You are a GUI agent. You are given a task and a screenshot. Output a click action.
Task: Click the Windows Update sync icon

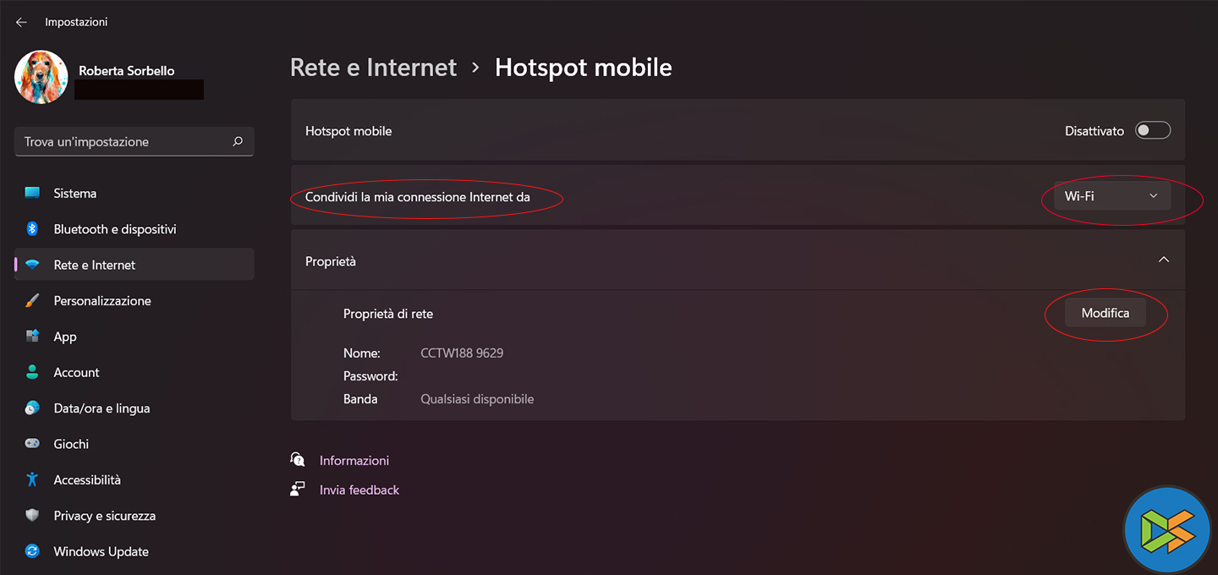tap(32, 551)
